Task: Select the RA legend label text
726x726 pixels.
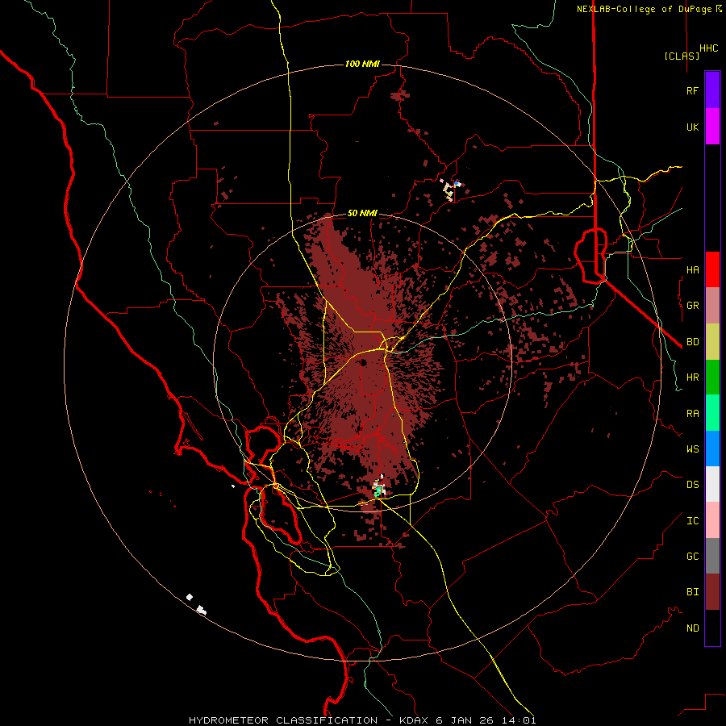Action: coord(692,414)
